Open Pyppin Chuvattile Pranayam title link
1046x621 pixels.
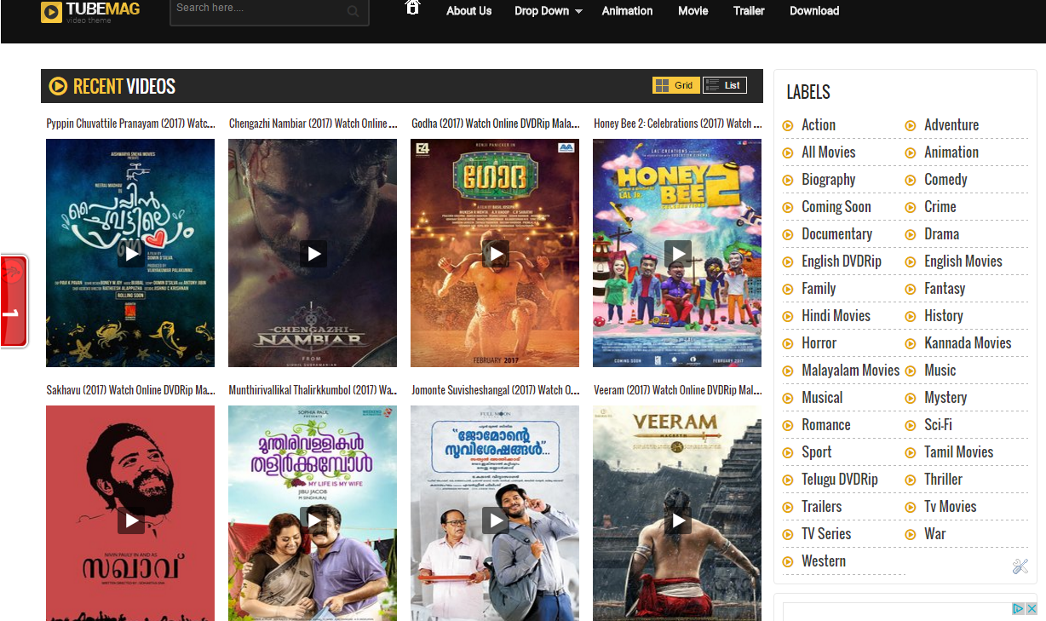click(x=130, y=124)
